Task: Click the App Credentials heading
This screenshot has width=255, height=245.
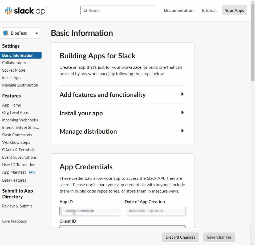Action: click(x=86, y=167)
